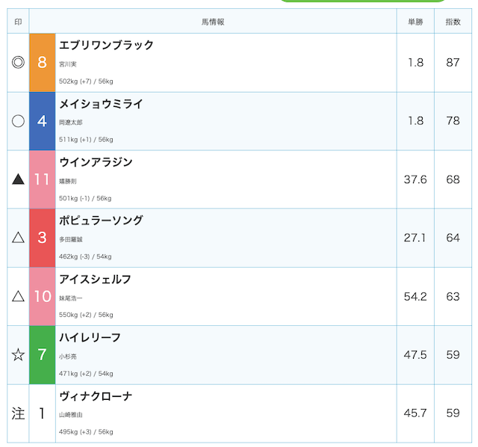
Task: Click the double-circle mark for Everyone Black
Action: coord(18,63)
